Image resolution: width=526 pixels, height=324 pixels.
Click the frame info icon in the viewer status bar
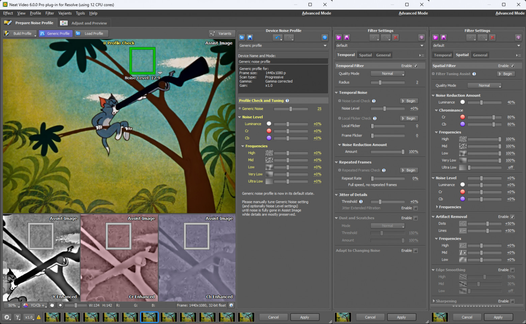(231, 305)
